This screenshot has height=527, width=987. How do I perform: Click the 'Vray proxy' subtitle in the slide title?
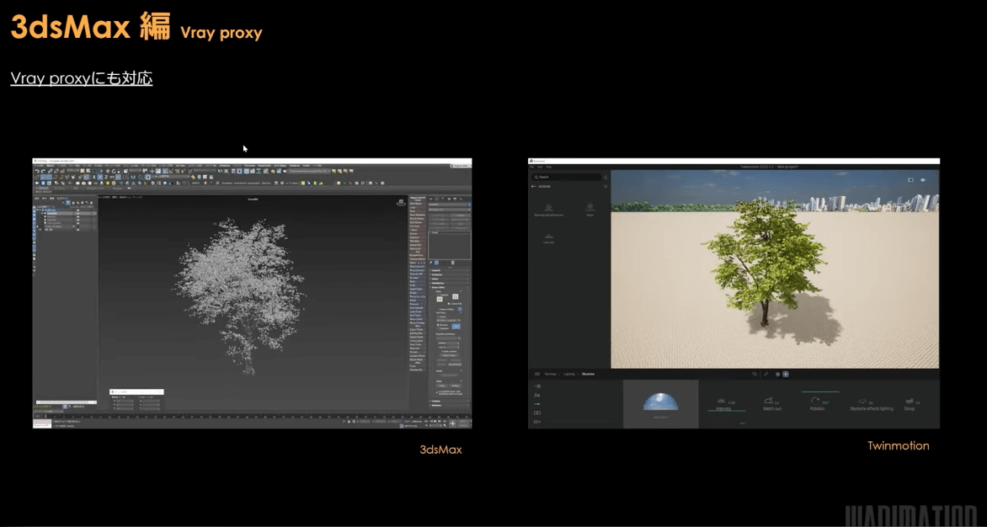pos(221,34)
